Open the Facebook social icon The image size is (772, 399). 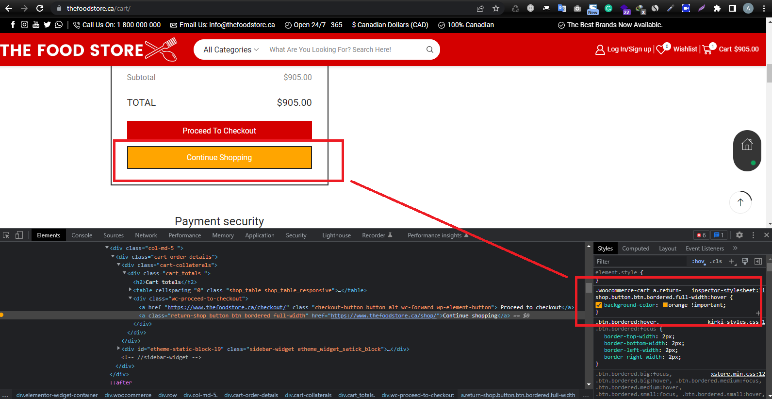13,25
